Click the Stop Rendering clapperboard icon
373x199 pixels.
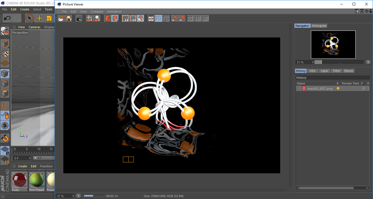point(79,18)
